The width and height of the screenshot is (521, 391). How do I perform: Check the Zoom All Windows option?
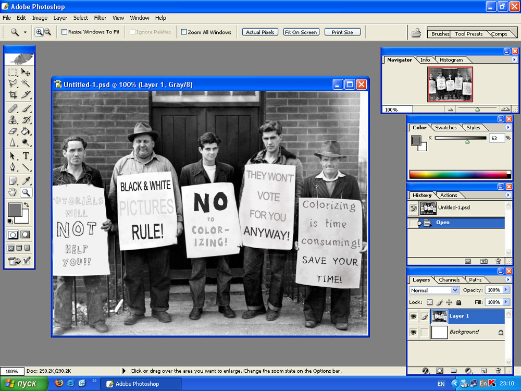[184, 32]
